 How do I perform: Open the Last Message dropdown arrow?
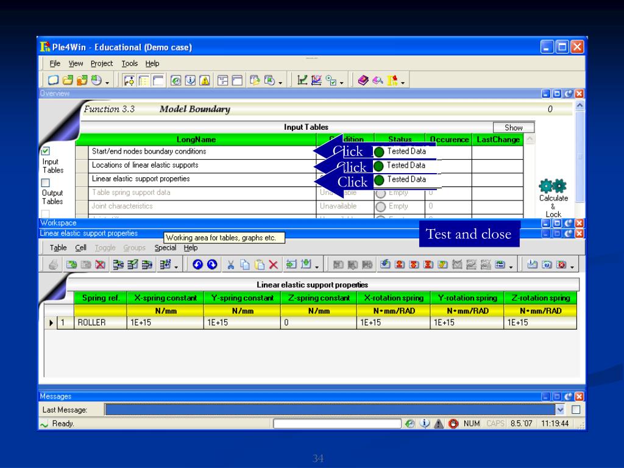click(560, 409)
